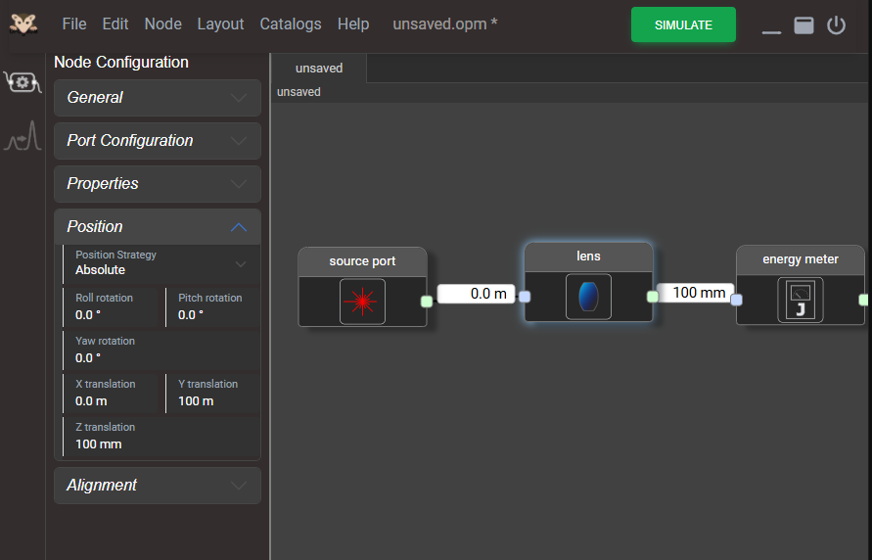The width and height of the screenshot is (872, 560).
Task: Open the Edit menu
Action: (x=115, y=23)
